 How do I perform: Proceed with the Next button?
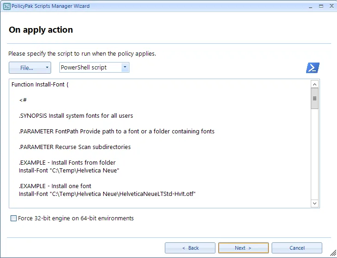click(243, 248)
